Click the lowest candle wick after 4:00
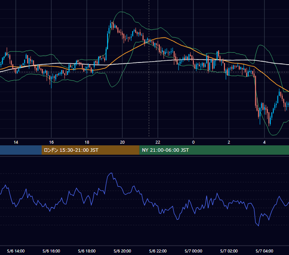This screenshot has width=289, height=255. click(269, 125)
